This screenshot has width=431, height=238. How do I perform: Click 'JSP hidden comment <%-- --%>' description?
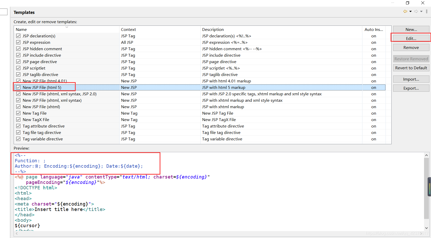point(232,49)
